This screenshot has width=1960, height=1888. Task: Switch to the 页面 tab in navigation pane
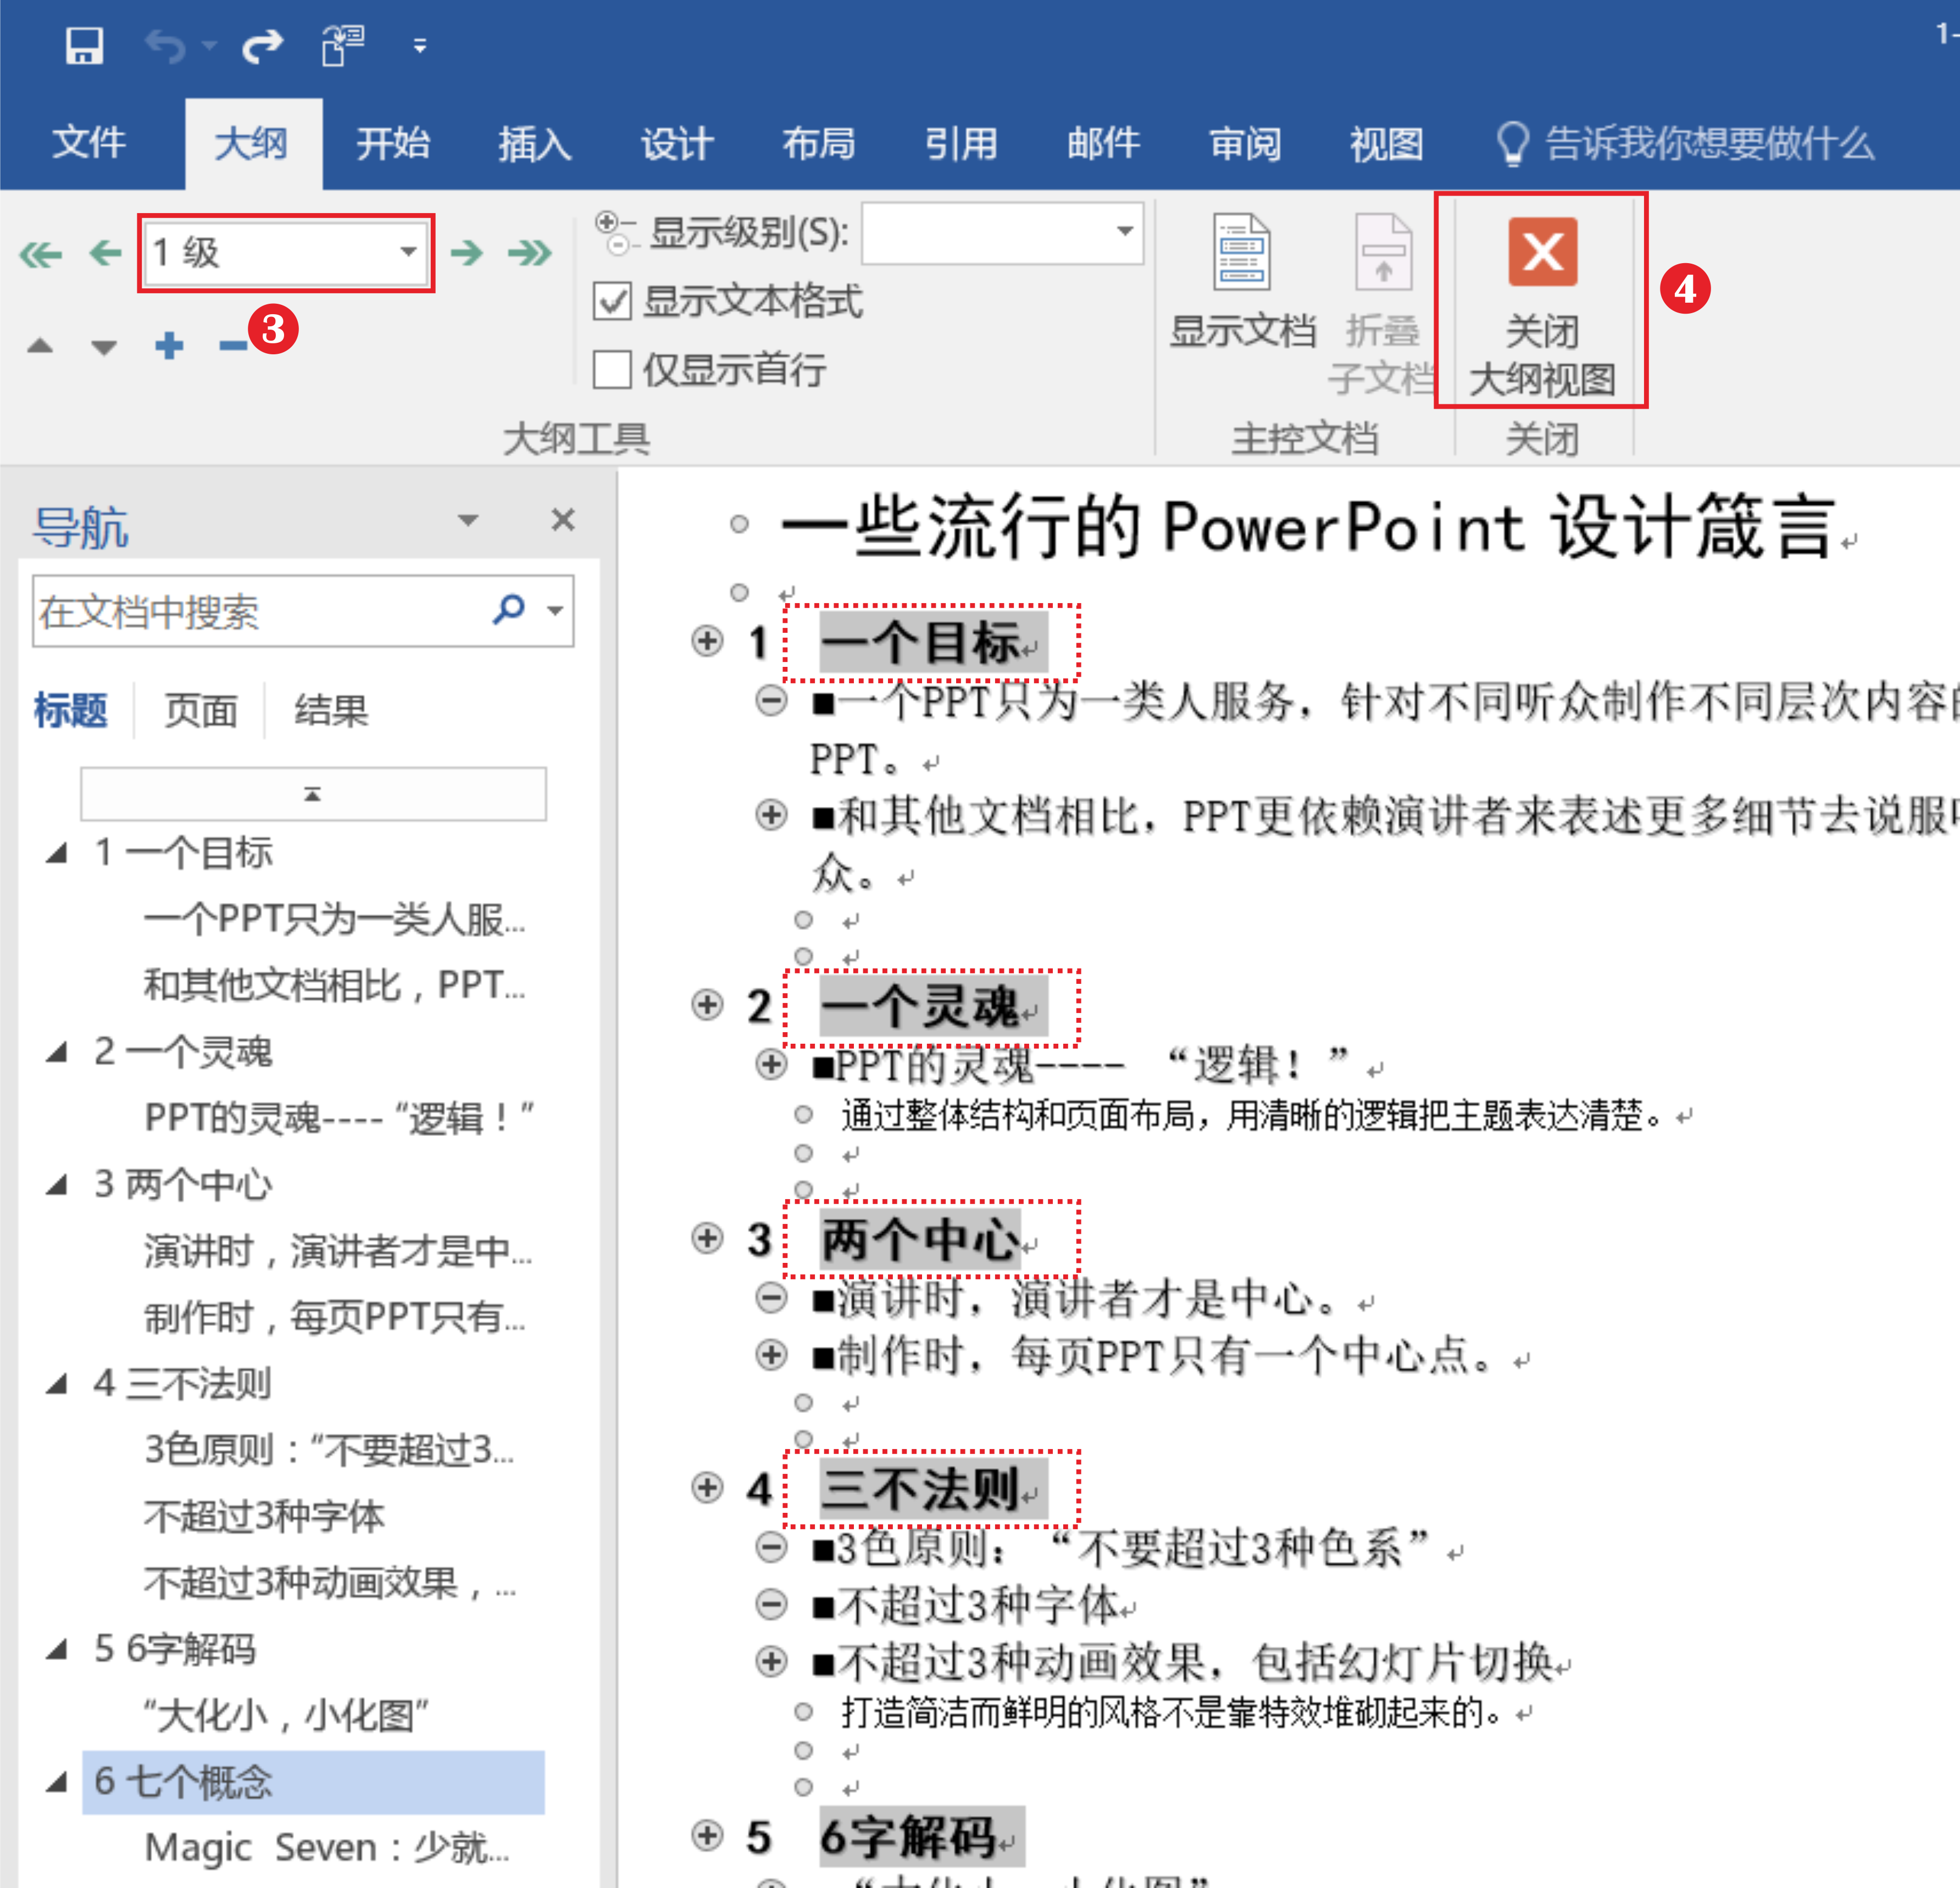tap(201, 711)
